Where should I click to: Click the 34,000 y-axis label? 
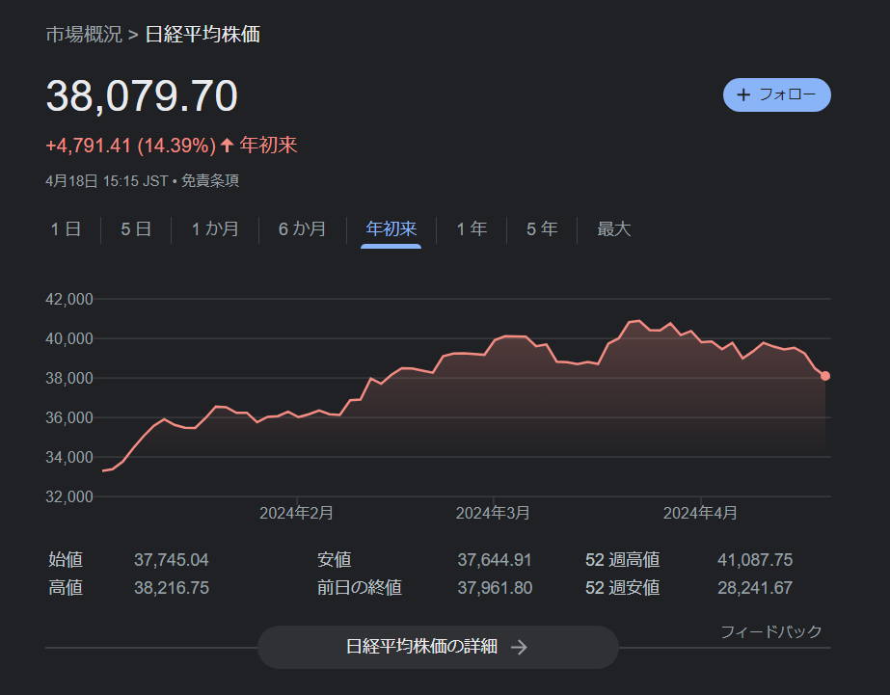pos(69,457)
